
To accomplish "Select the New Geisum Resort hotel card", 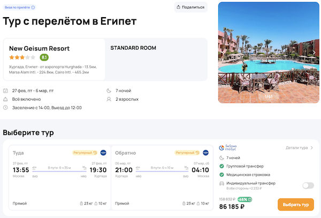I will click(54, 59).
